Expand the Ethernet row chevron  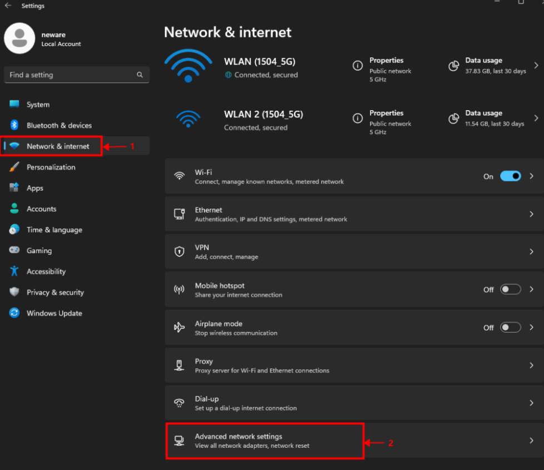pyautogui.click(x=532, y=214)
